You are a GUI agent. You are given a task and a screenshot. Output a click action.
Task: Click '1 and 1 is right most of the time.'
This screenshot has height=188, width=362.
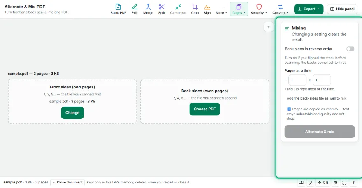click(x=309, y=89)
